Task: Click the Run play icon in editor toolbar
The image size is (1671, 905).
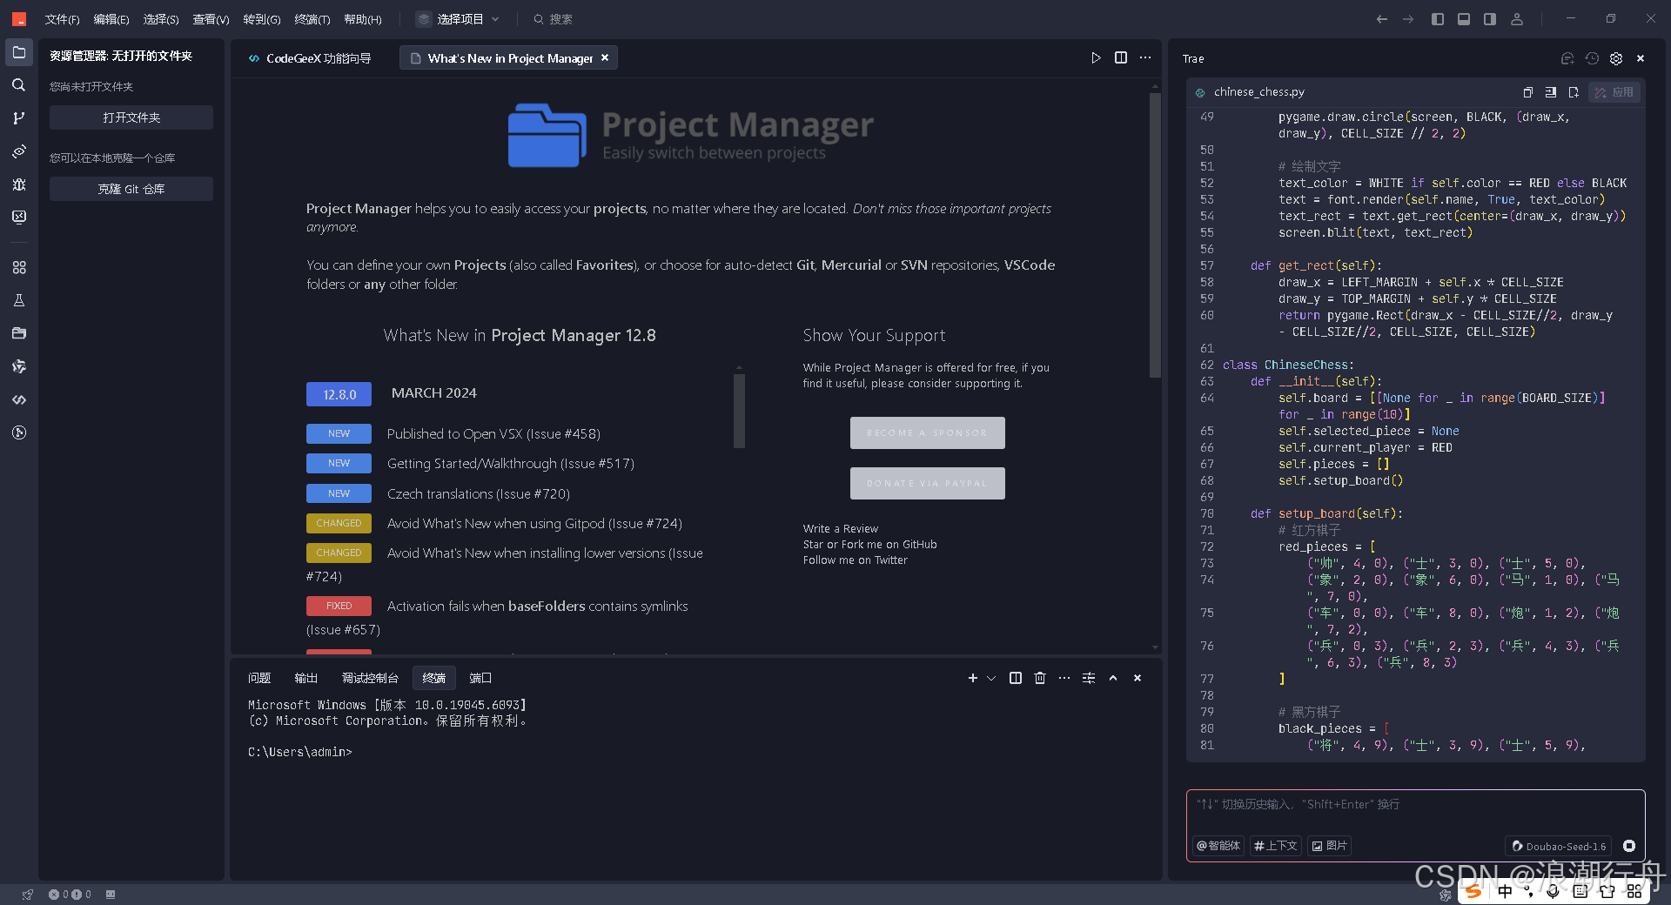Action: 1096,58
